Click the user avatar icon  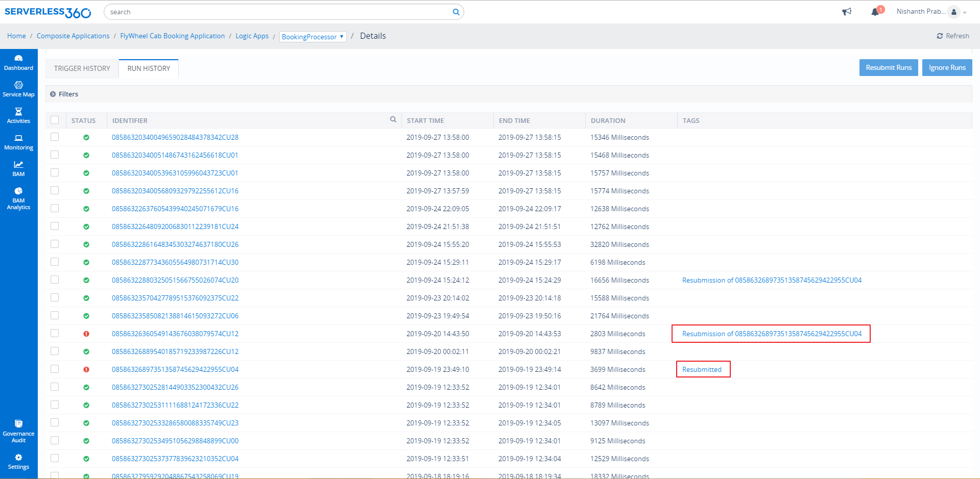(x=953, y=12)
